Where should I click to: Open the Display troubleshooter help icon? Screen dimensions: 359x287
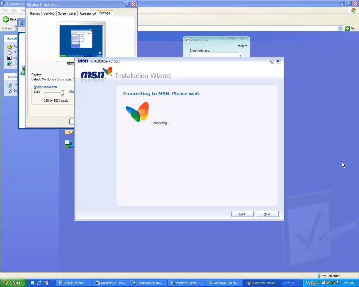[10, 85]
